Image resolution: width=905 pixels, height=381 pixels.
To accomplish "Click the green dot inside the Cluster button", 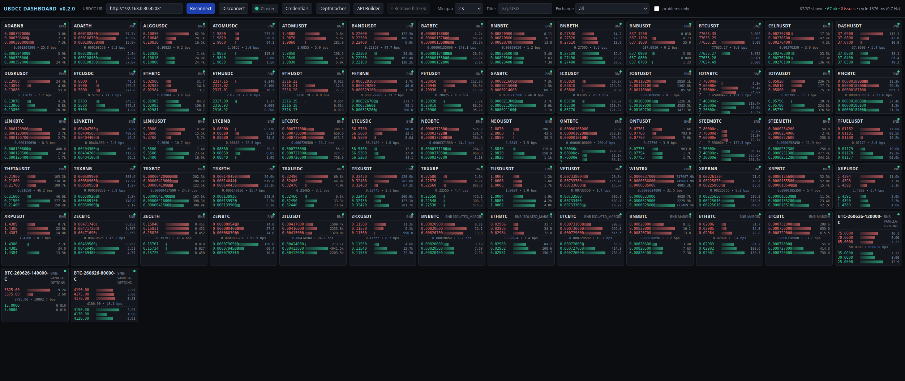I will click(x=257, y=8).
